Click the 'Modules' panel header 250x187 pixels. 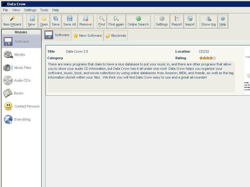click(x=21, y=32)
